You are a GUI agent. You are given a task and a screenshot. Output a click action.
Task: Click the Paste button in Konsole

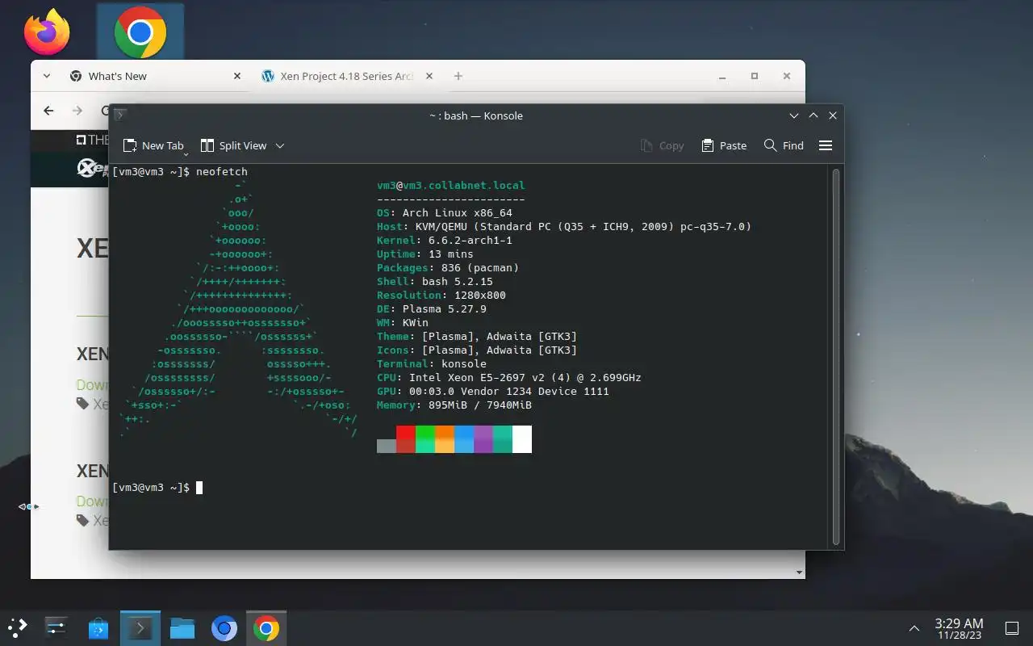coord(724,145)
